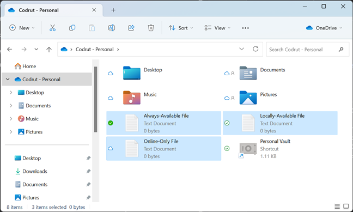
Task: Click the Rename icon in toolbar
Action: [112, 28]
